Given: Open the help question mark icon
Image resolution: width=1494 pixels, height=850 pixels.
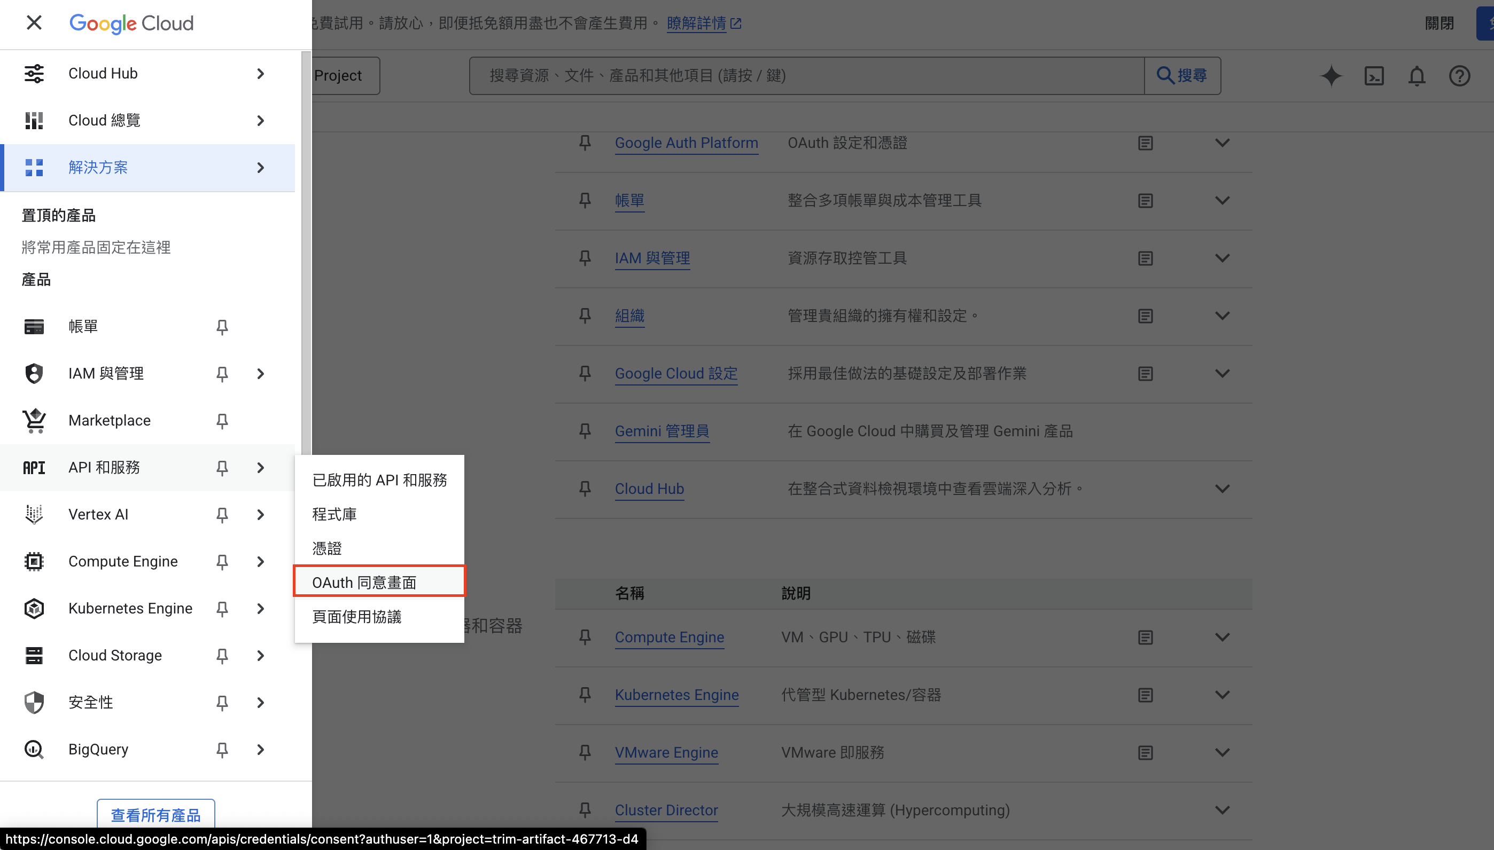Looking at the screenshot, I should pyautogui.click(x=1459, y=76).
